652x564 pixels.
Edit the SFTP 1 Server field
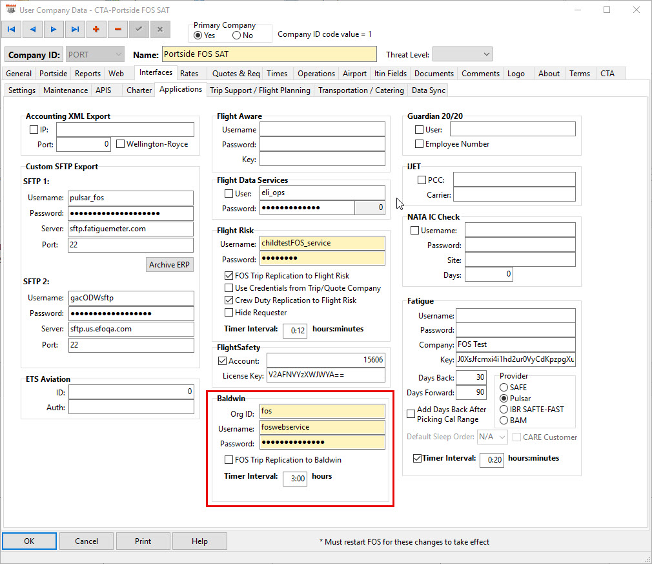pos(130,229)
